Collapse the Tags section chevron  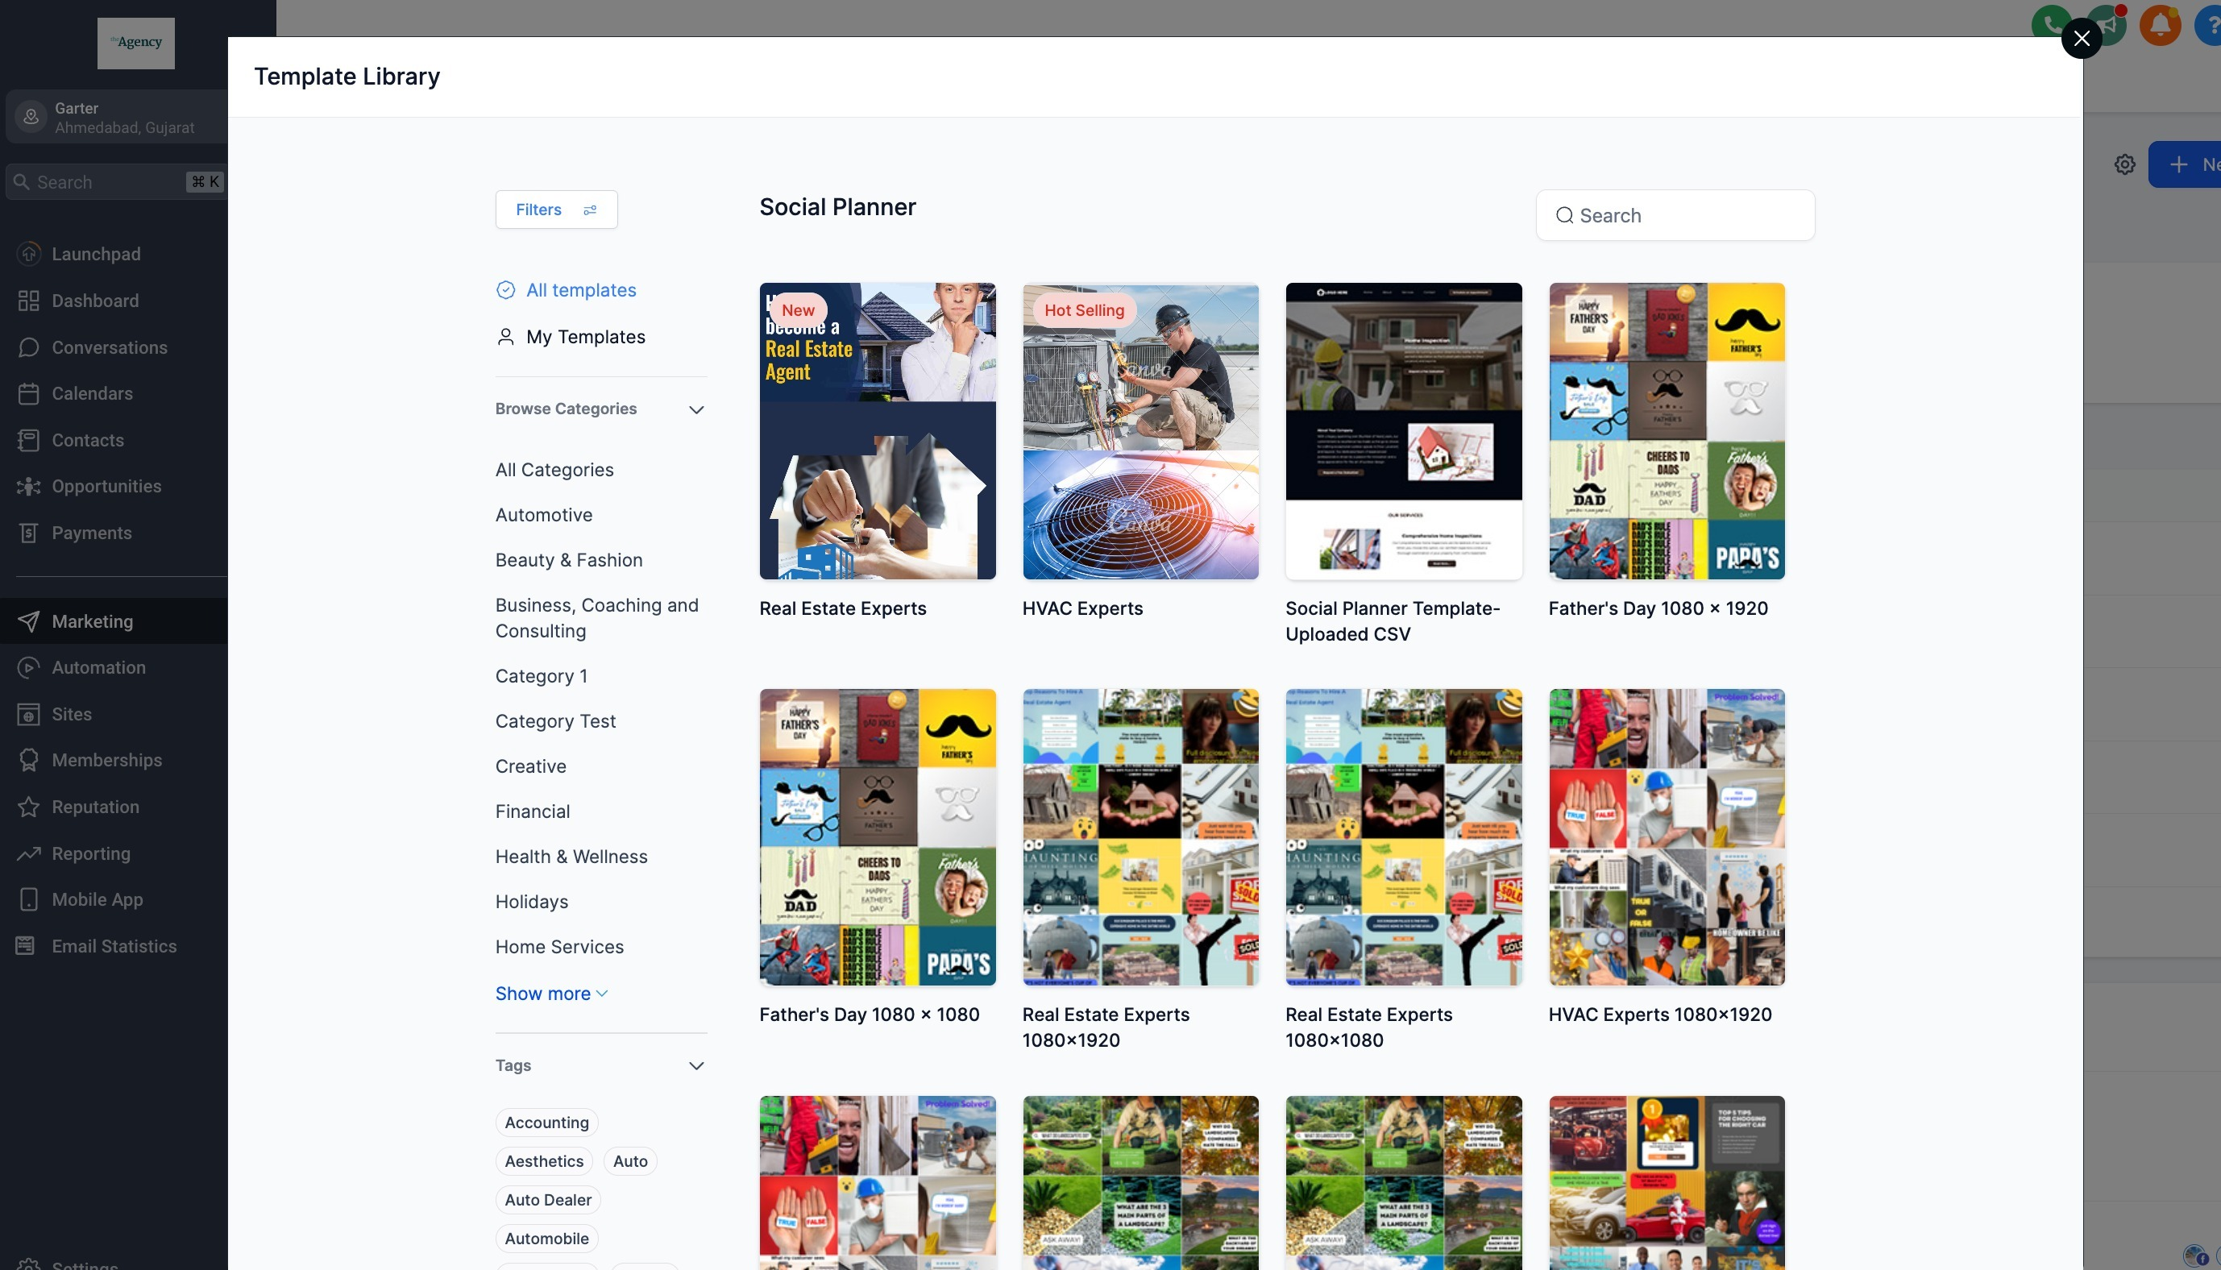tap(695, 1066)
